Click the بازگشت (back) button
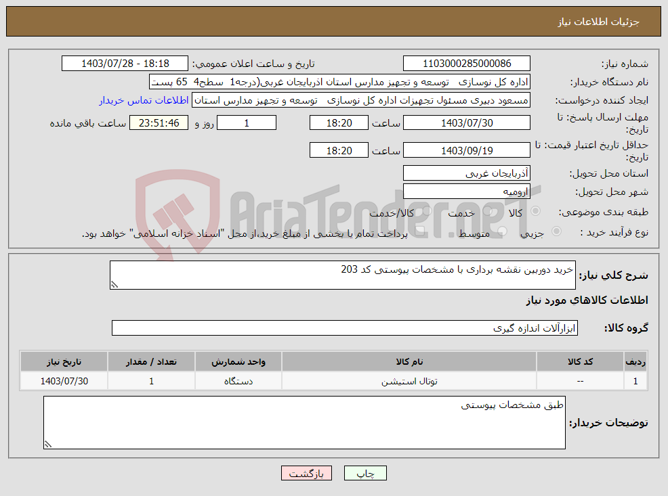 click(306, 473)
